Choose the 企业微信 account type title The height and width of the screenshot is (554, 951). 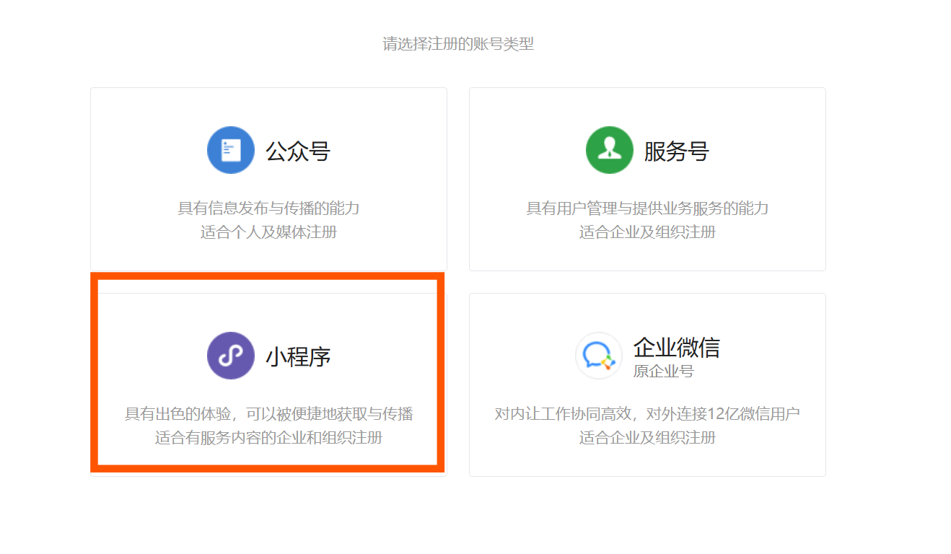(677, 347)
